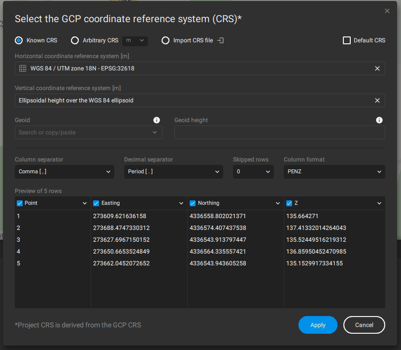Select Z value 136.85950452470985
The height and width of the screenshot is (350, 401).
coord(316,252)
